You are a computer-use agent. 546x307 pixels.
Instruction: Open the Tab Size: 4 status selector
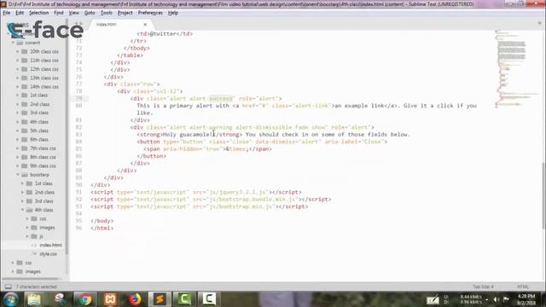[x=483, y=287]
